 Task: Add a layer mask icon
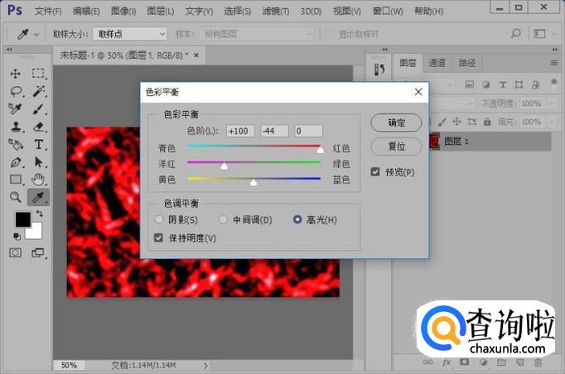pos(464,362)
